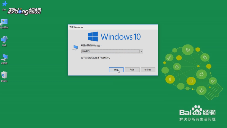Select the 此电脑 desktop icon
227x128 pixels.
[4, 59]
